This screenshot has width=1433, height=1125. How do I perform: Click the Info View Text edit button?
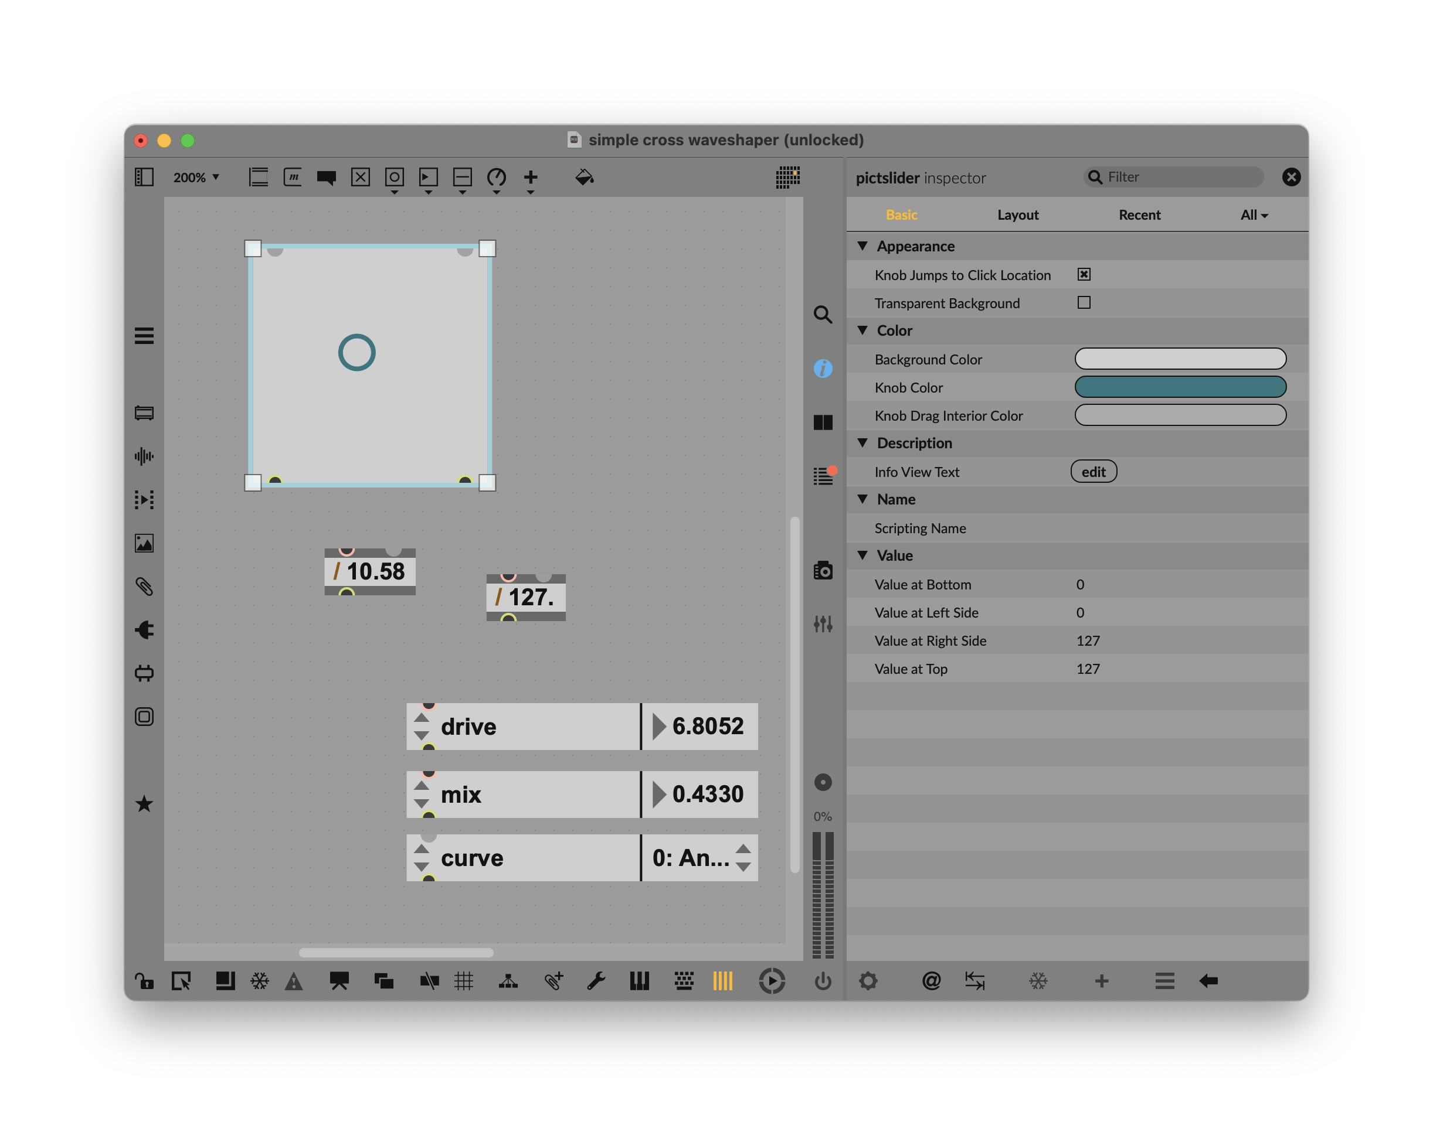(x=1093, y=472)
